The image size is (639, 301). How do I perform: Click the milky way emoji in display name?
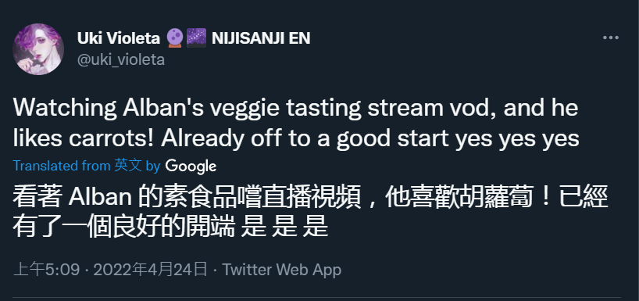pos(196,38)
